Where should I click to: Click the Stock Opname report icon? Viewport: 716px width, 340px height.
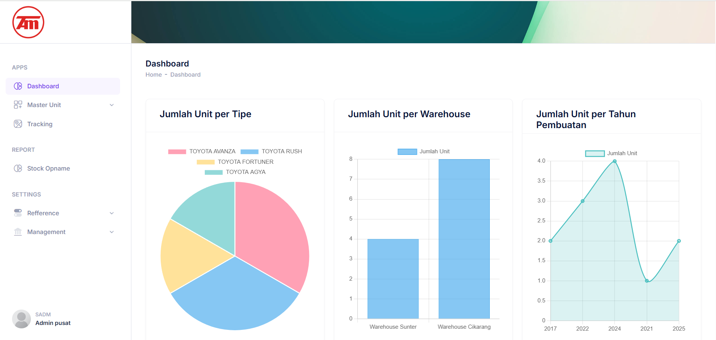[x=18, y=168]
